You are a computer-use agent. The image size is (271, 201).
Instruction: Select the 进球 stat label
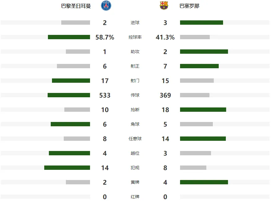(135, 23)
